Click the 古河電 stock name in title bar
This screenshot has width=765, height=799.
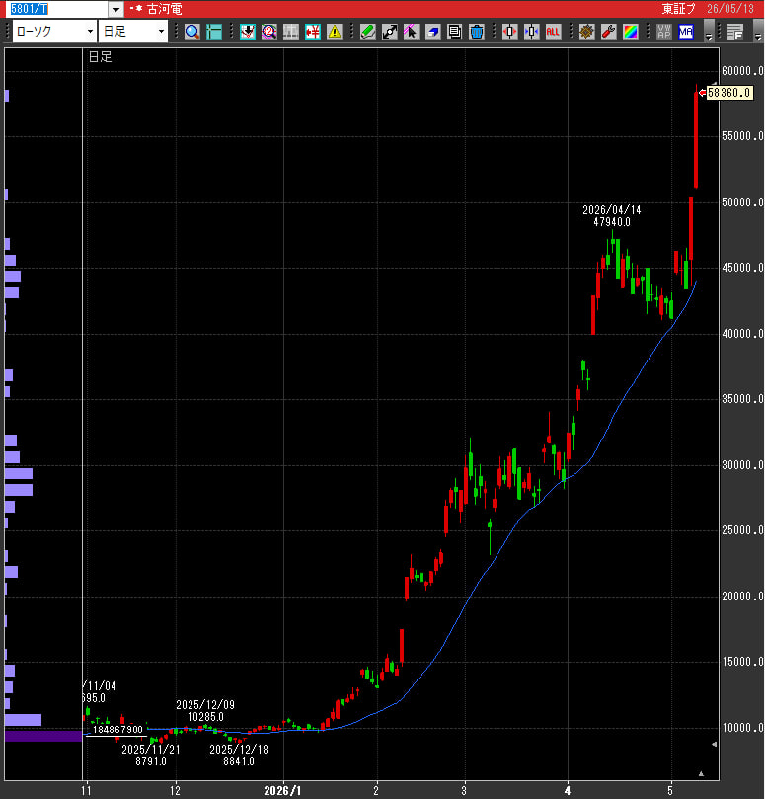[164, 9]
